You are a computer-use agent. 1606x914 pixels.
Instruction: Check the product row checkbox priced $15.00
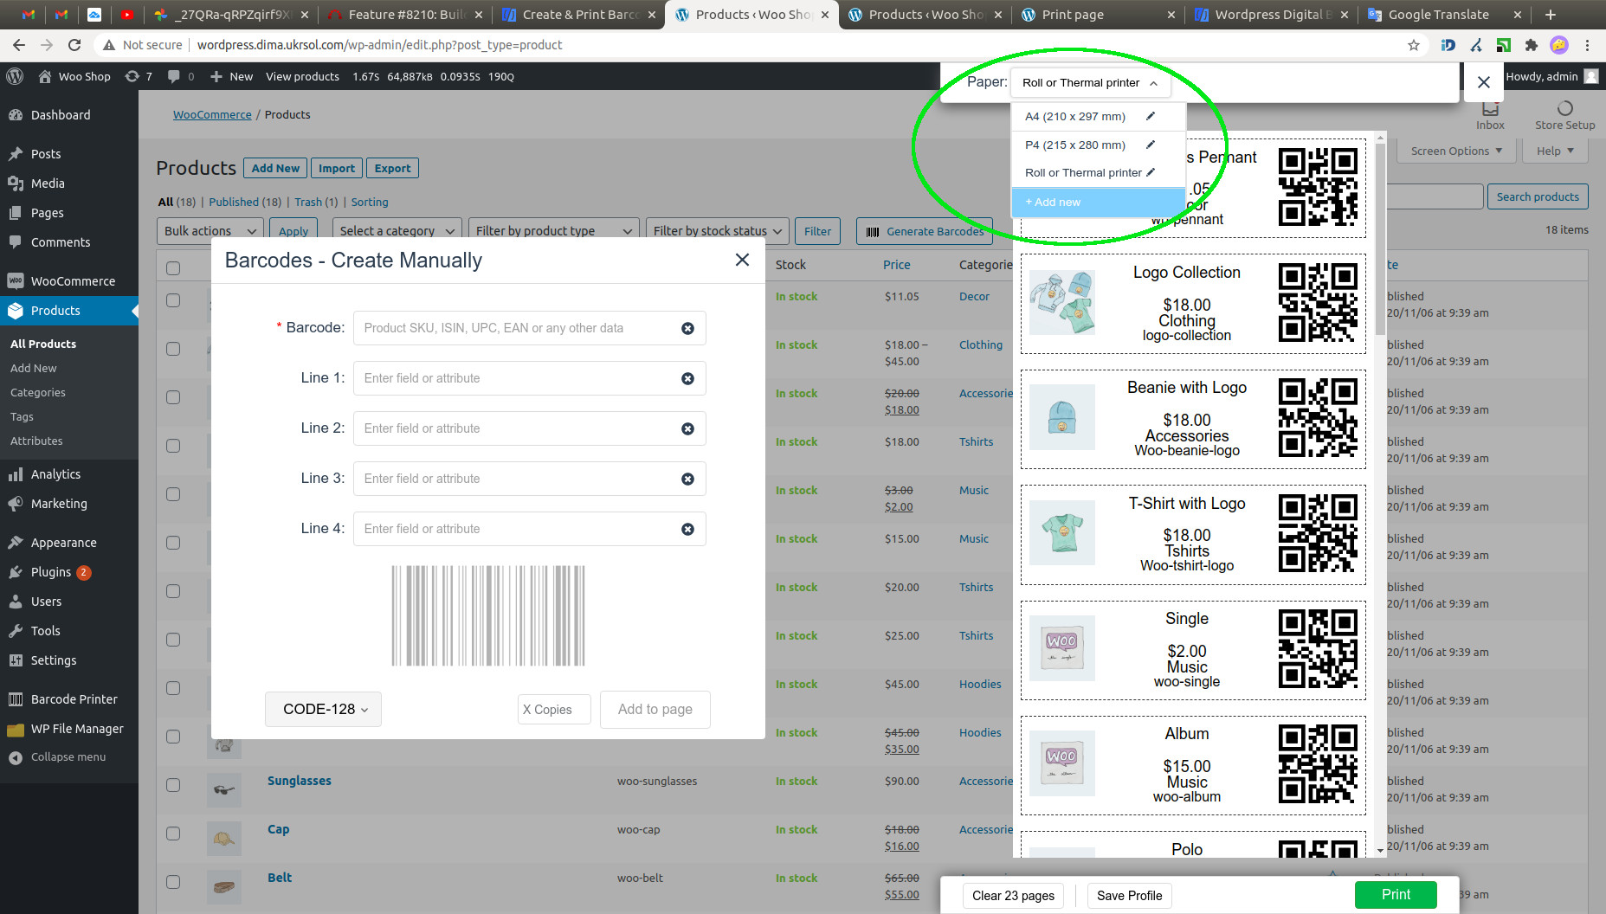click(x=173, y=543)
